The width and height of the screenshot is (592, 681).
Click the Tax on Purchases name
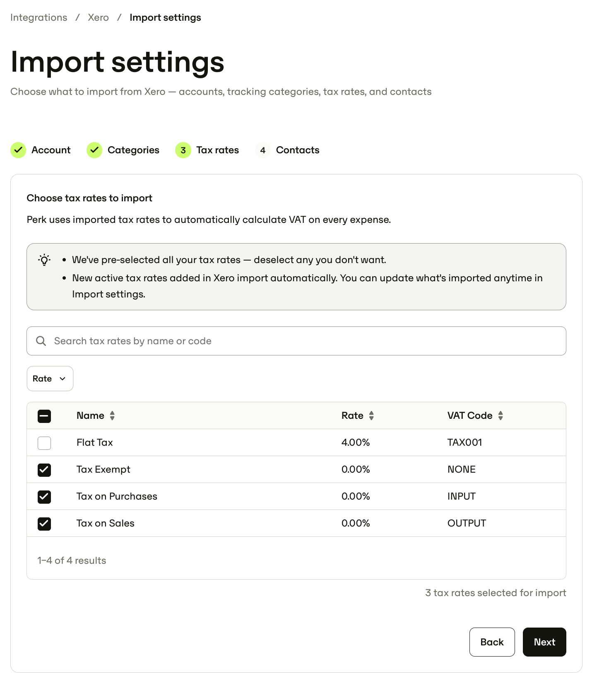[x=117, y=496]
